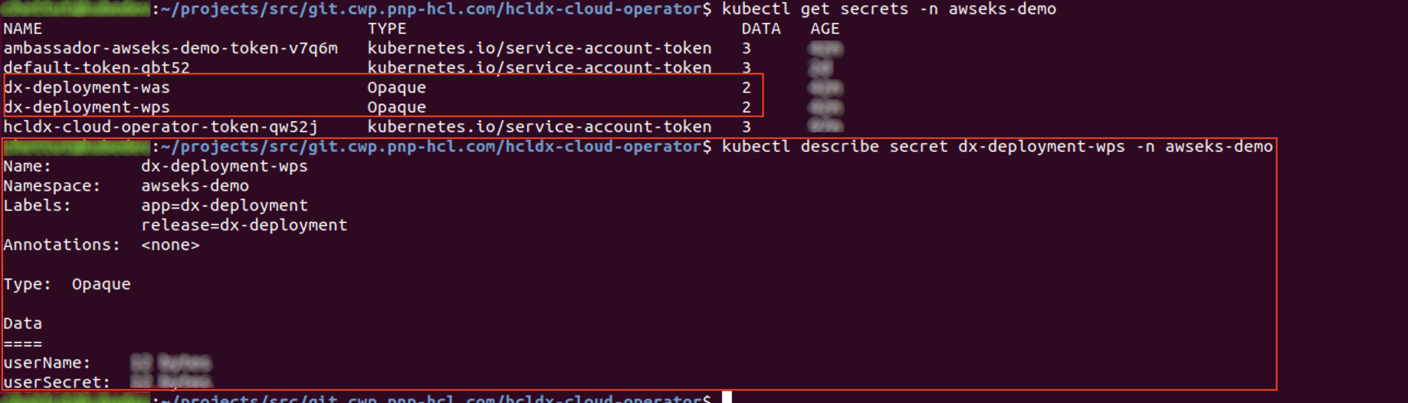Click the terminal cursor at bottom prompt
Screen dimensions: 1408x403
tap(727, 398)
